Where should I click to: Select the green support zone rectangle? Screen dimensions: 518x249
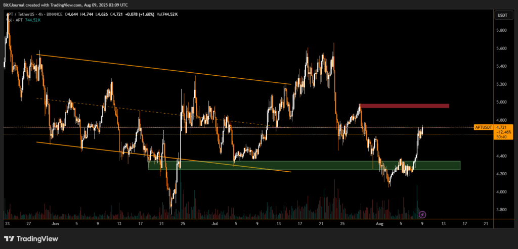304,165
